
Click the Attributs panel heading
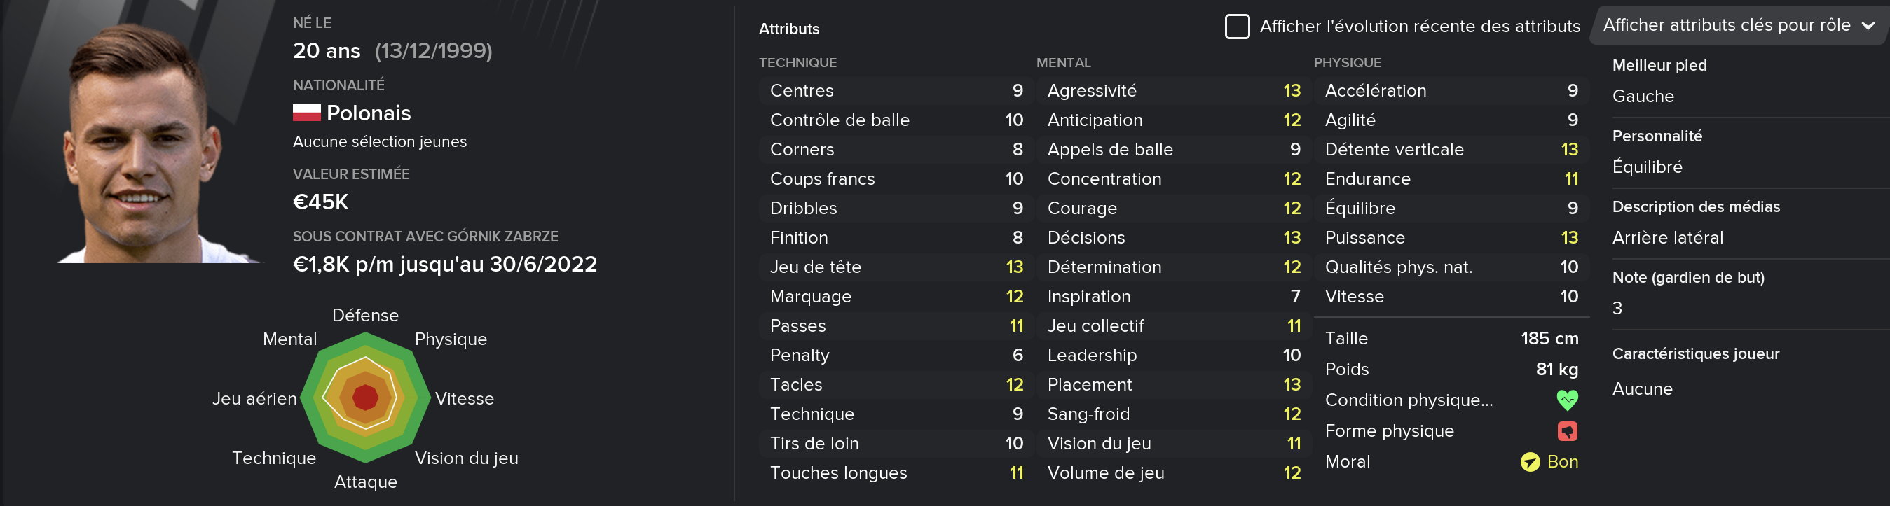[788, 29]
